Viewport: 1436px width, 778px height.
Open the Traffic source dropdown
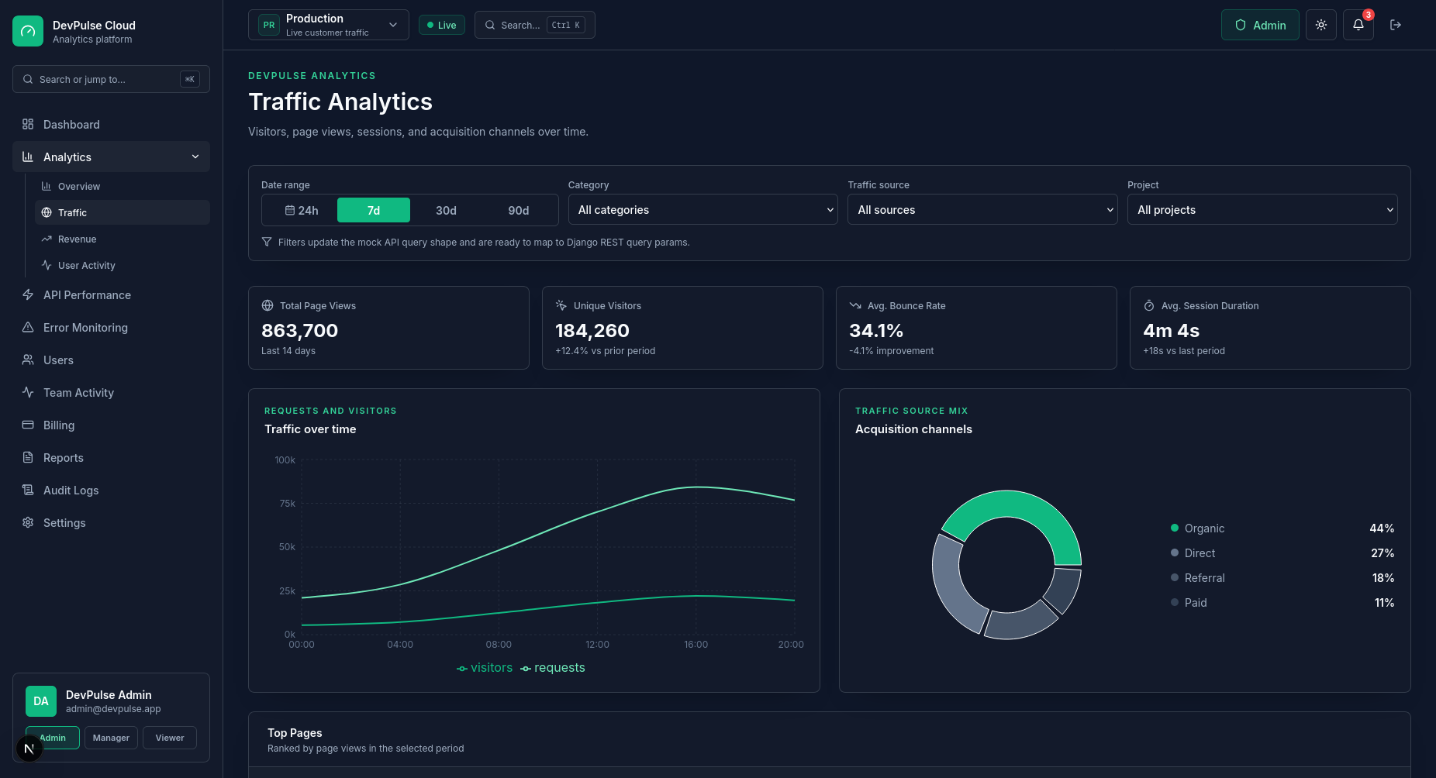982,210
